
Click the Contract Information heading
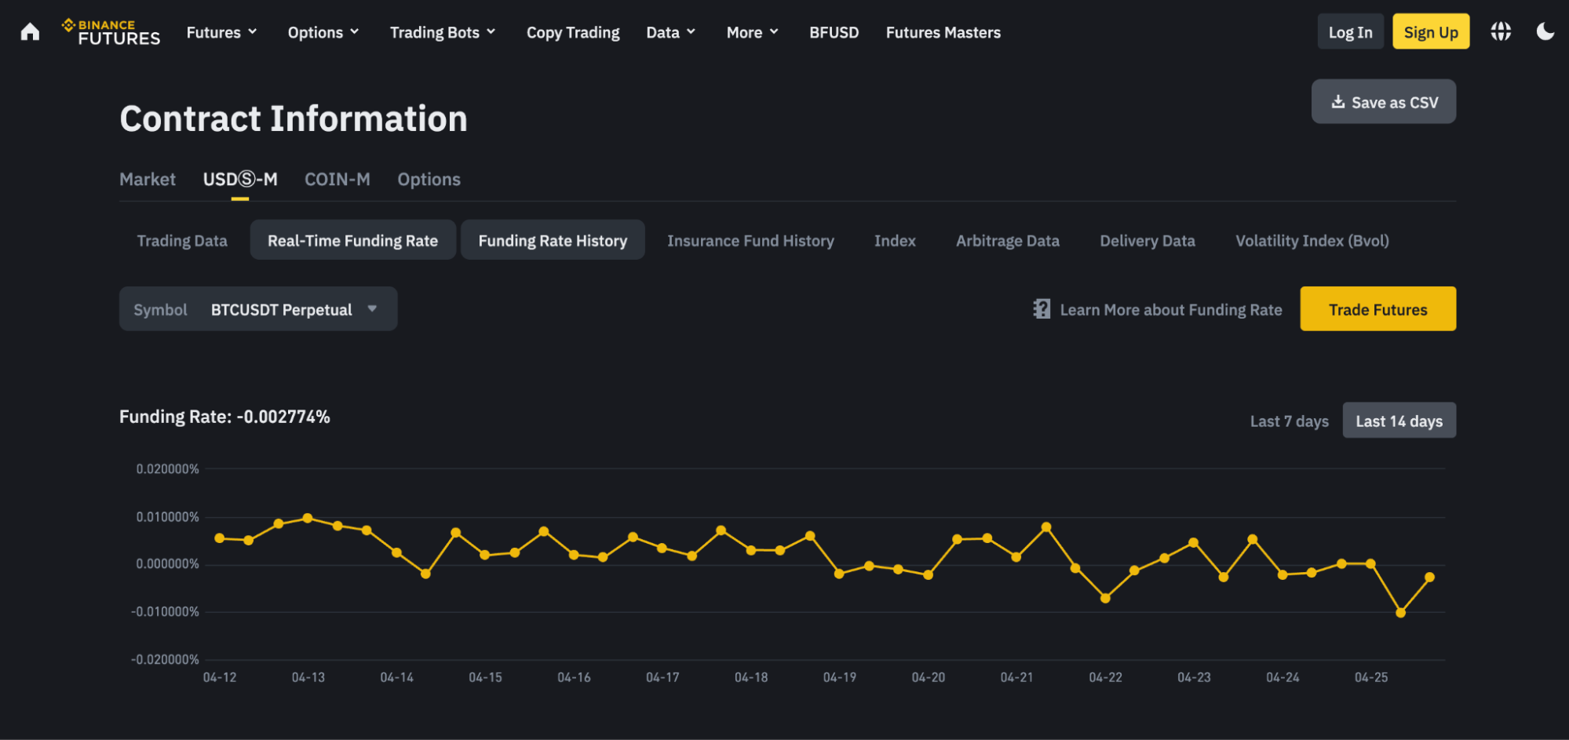(x=294, y=119)
